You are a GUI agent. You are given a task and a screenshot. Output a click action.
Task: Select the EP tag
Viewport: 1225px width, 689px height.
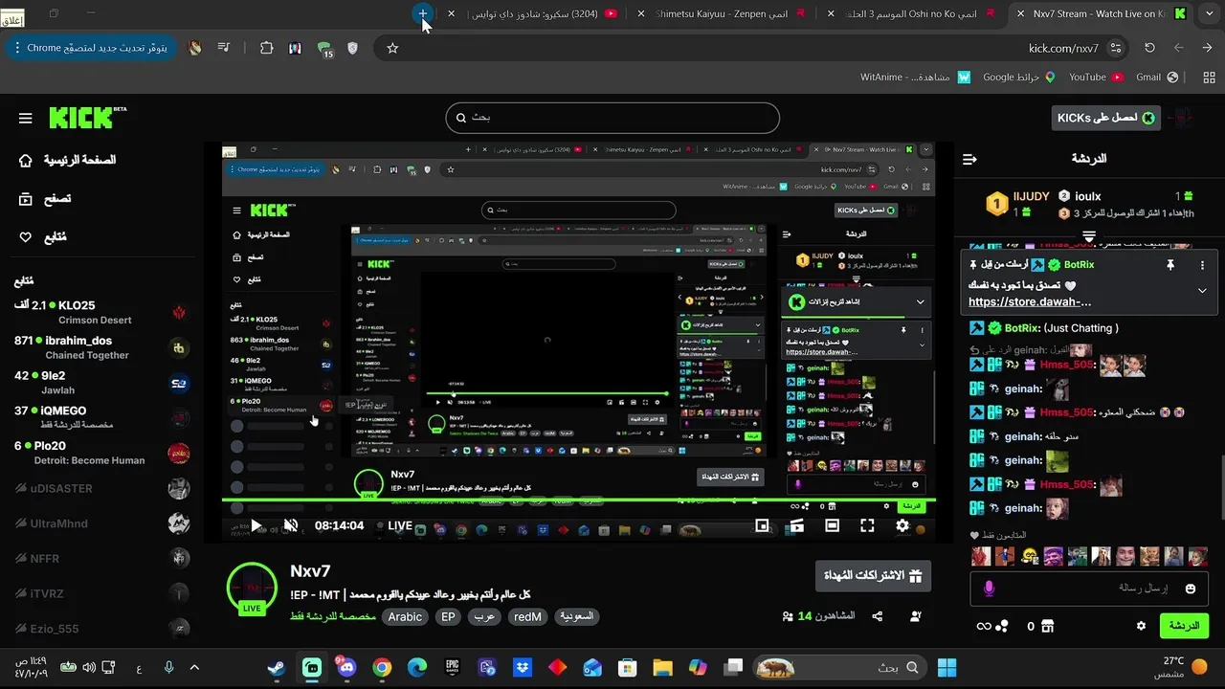pyautogui.click(x=448, y=617)
